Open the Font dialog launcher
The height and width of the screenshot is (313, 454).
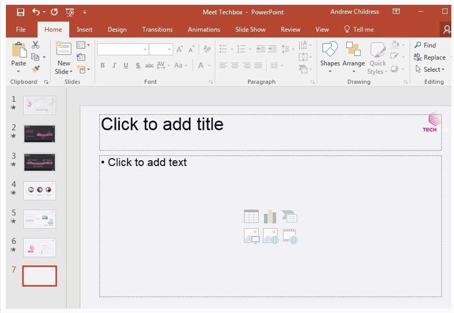(211, 82)
